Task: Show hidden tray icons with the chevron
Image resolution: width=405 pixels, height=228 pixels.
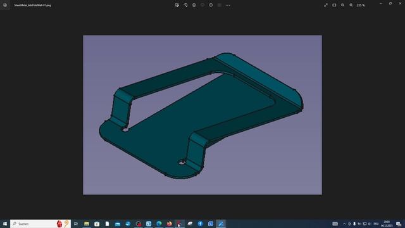Action: tap(344, 224)
